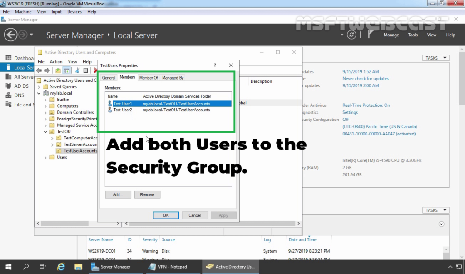The height and width of the screenshot is (274, 465).
Task: Select the Test User1 member row
Action: pyautogui.click(x=169, y=104)
